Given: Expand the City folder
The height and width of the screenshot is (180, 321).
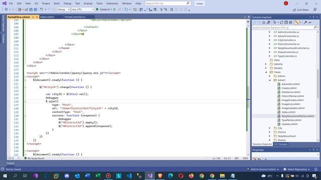Looking at the screenshot, I should pyautogui.click(x=270, y=128).
